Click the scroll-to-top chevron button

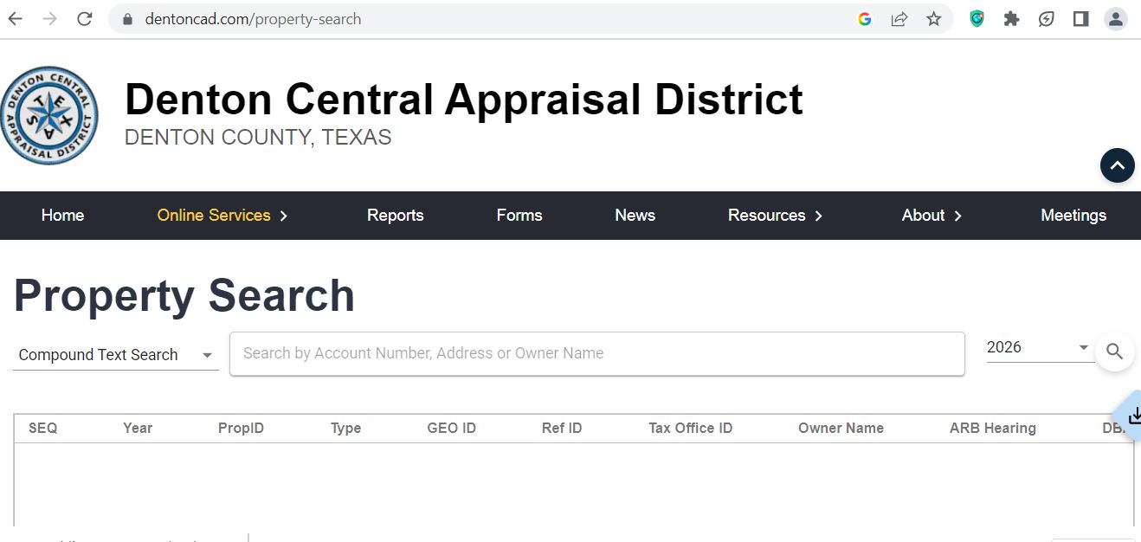click(1117, 165)
